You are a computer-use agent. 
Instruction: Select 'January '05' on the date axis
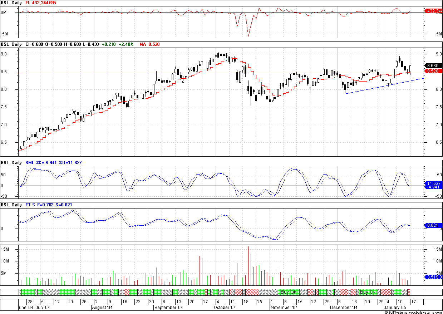coord(395,308)
